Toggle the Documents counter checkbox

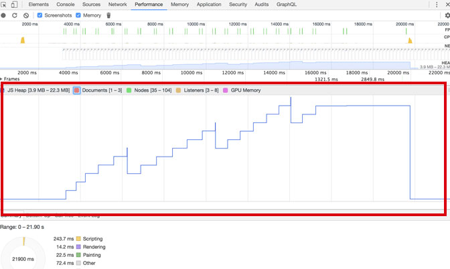77,90
